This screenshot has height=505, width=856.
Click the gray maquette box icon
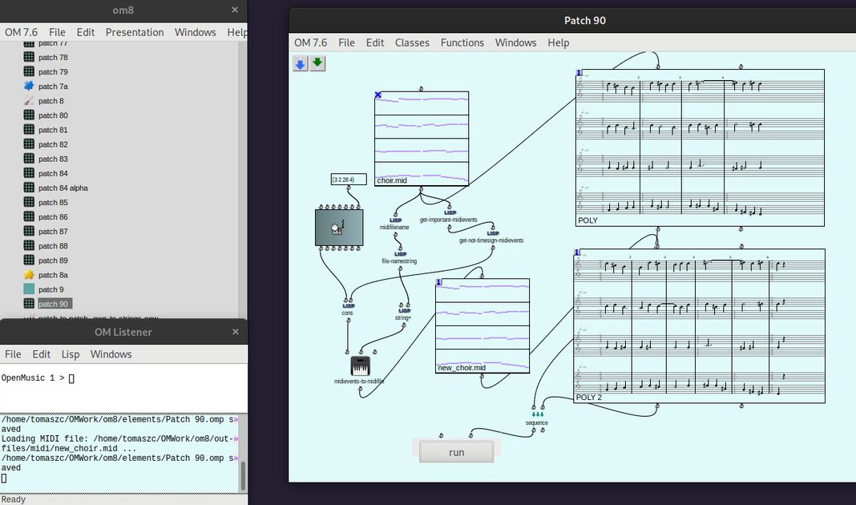[339, 228]
